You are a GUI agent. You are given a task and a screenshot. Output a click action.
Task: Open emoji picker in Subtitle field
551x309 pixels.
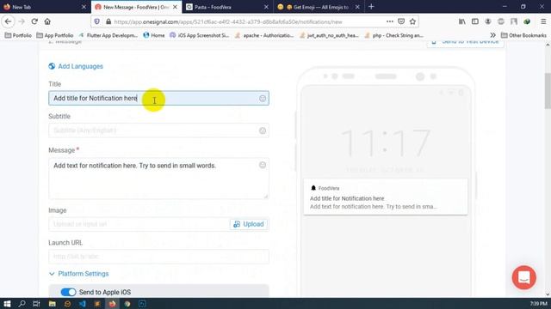tap(263, 130)
